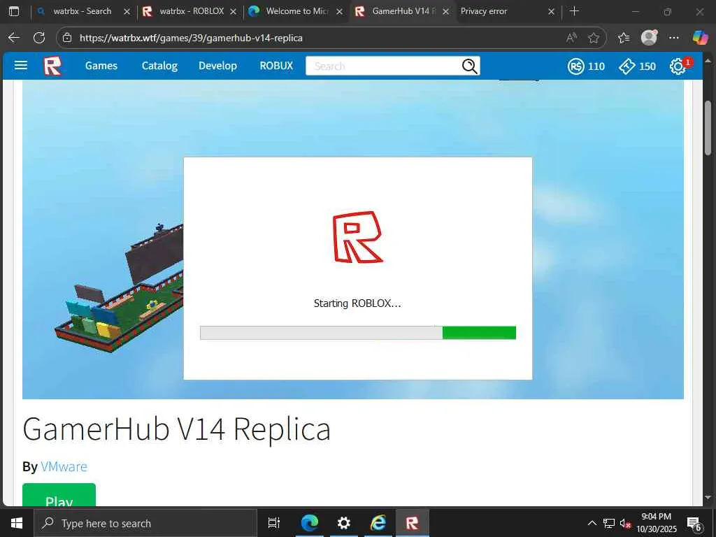Open Microsoft Edge from the taskbar

pyautogui.click(x=310, y=523)
